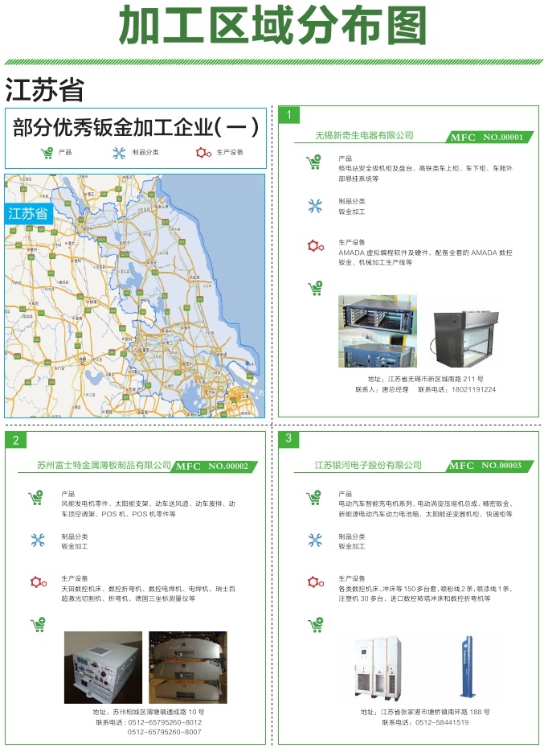Click the green number 3 card tab

pyautogui.click(x=288, y=439)
